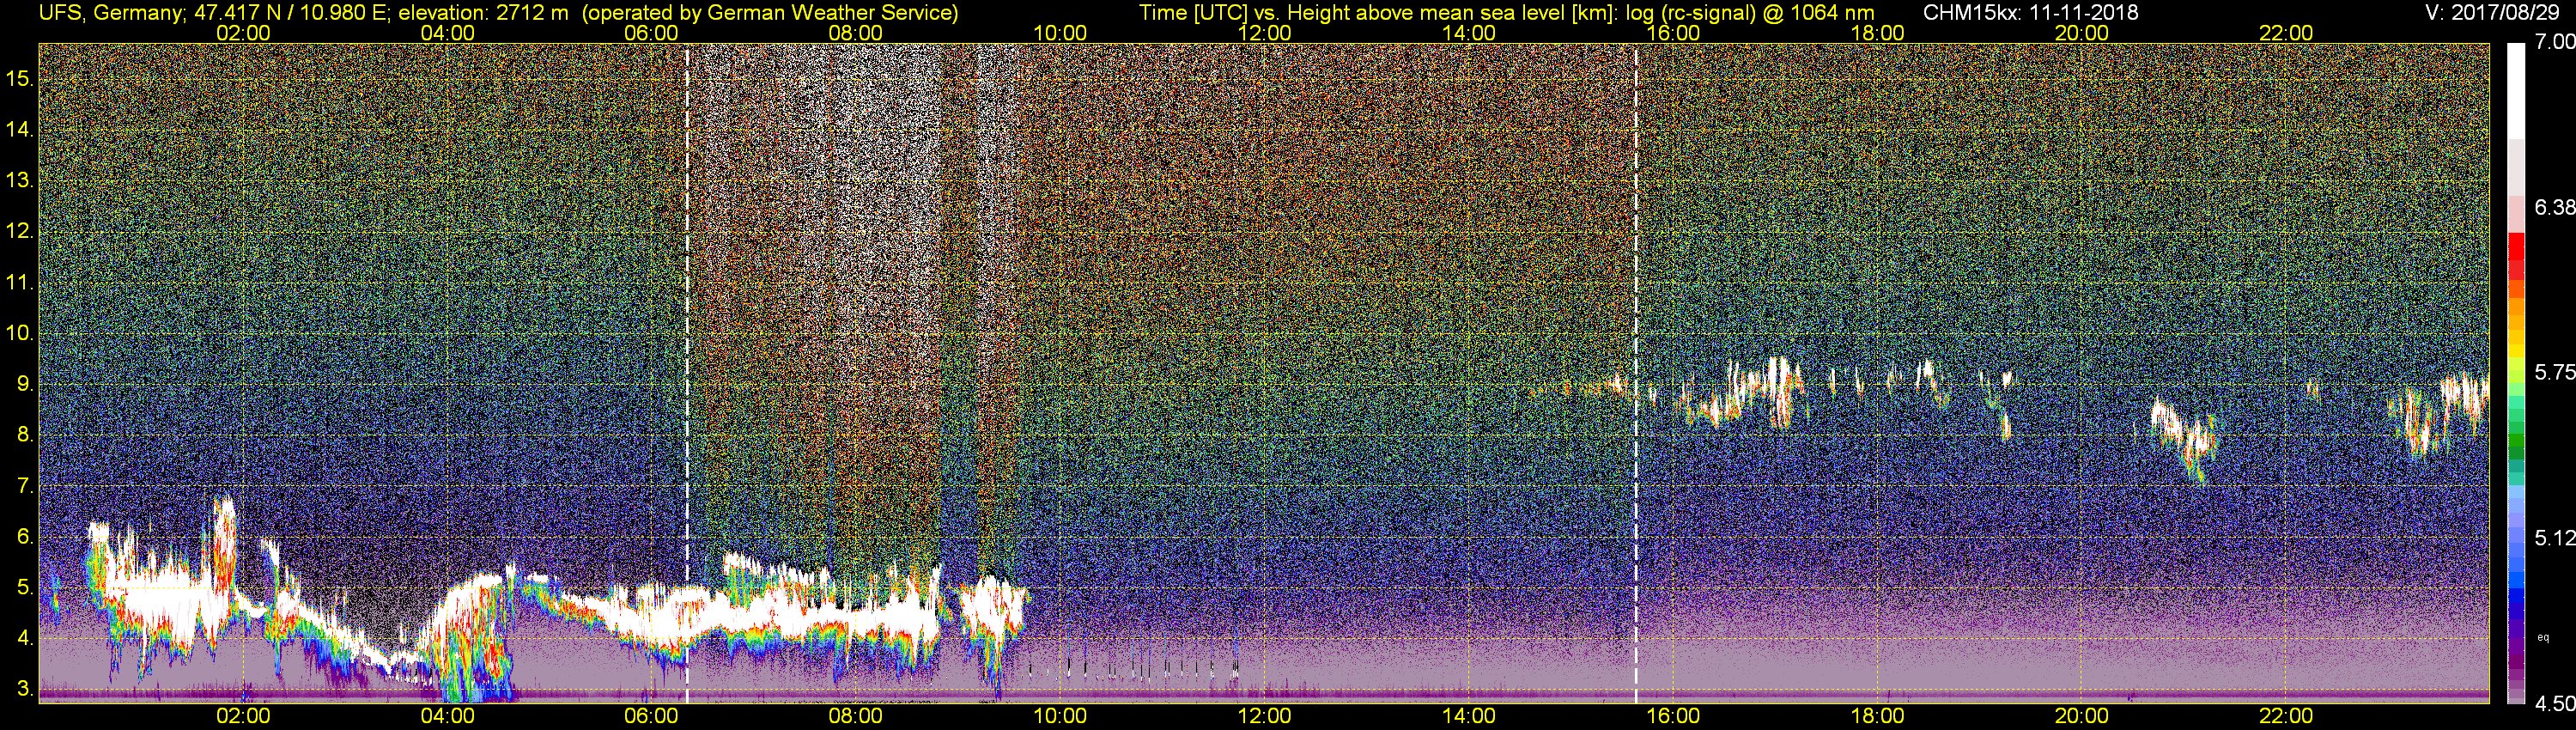
Task: Click the 13 km height axis label
Action: 20,181
